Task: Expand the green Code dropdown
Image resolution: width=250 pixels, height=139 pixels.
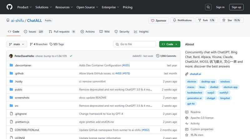Action: (170, 44)
